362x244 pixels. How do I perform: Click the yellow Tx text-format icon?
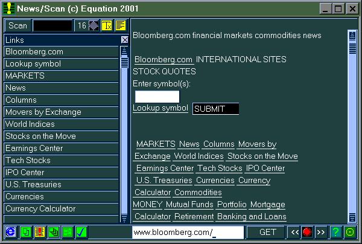pyautogui.click(x=107, y=25)
